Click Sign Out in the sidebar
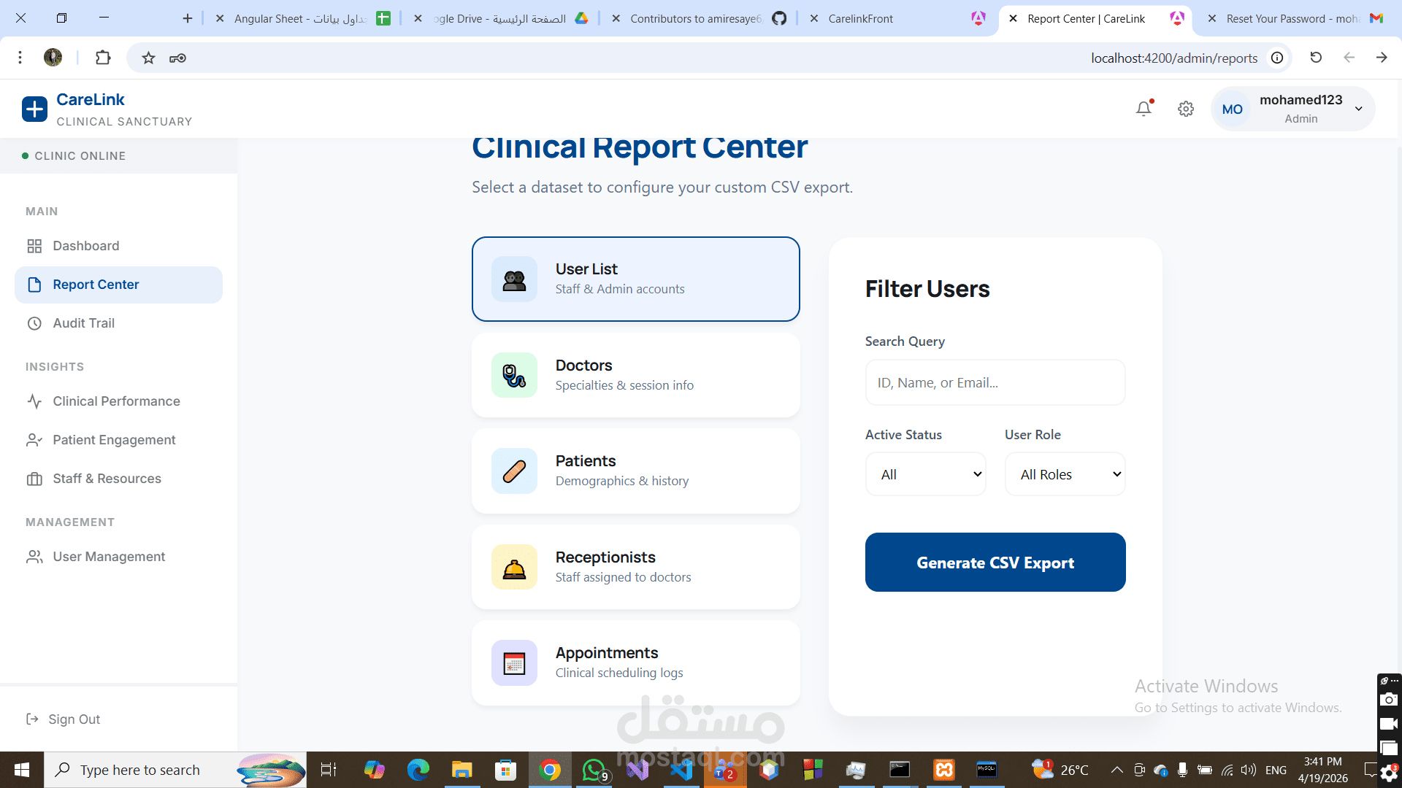This screenshot has height=788, width=1402. point(74,719)
